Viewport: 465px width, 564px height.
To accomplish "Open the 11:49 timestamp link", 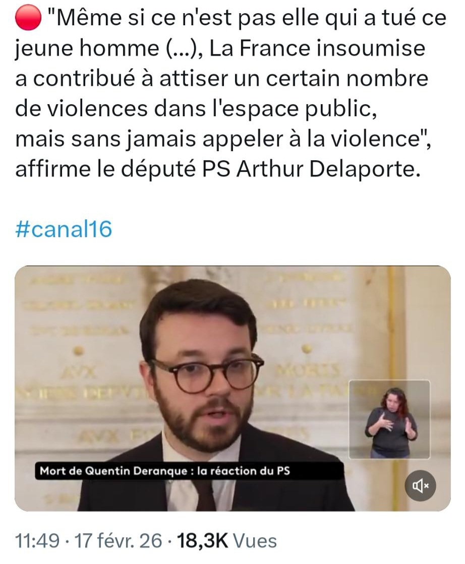I will click(x=37, y=541).
